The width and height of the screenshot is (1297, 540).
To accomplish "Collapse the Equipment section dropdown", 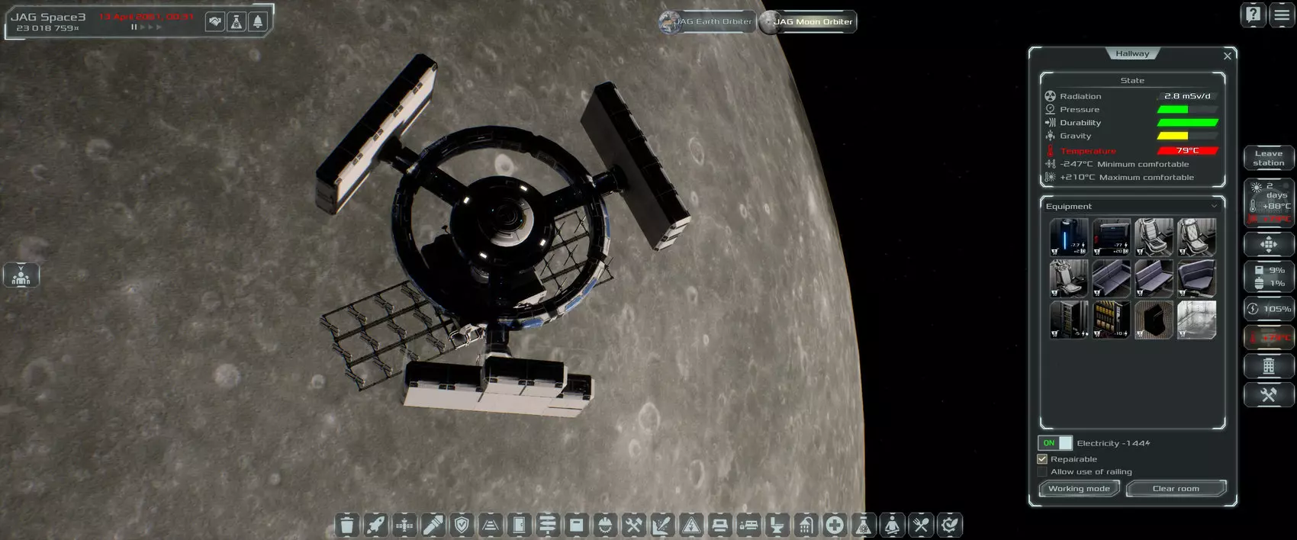I will (1214, 206).
